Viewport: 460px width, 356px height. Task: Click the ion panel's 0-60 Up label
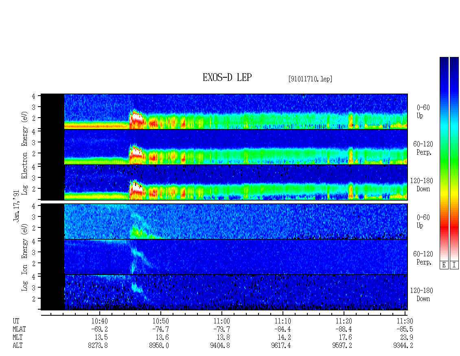[423, 221]
